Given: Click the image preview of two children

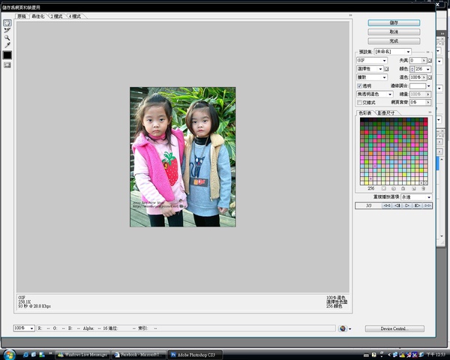Looking at the screenshot, I should pos(183,157).
